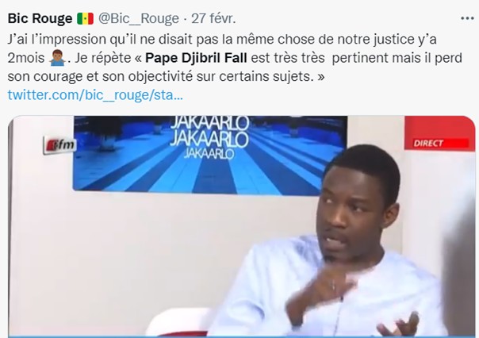Viewport: 479px width, 338px height.
Task: Click the word 'justice' in the tweet
Action: pos(392,40)
